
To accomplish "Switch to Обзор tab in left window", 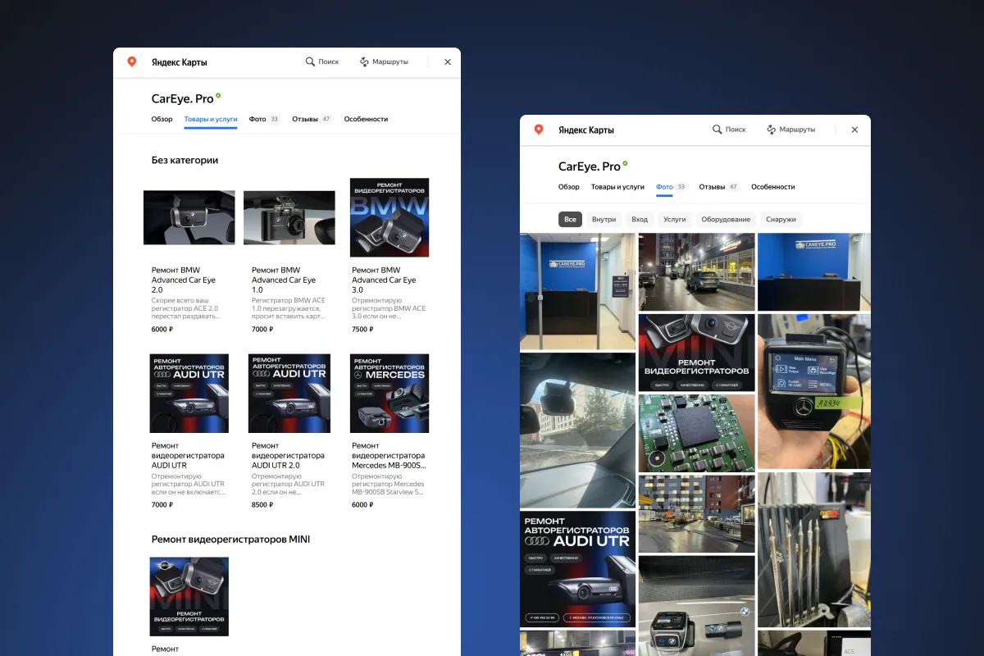I will point(162,119).
